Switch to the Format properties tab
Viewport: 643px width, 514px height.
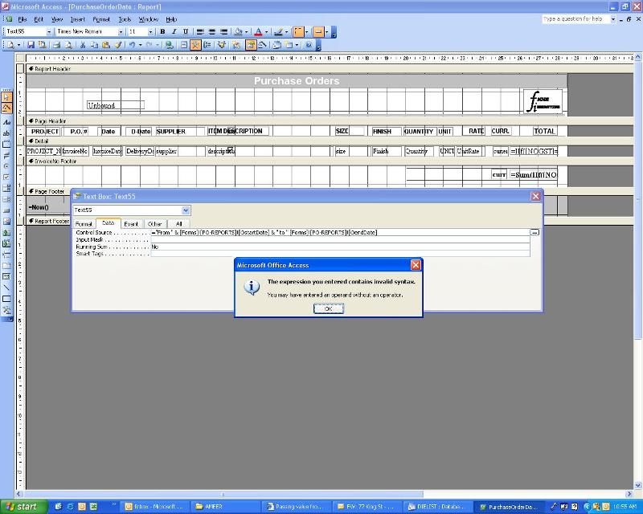(84, 224)
